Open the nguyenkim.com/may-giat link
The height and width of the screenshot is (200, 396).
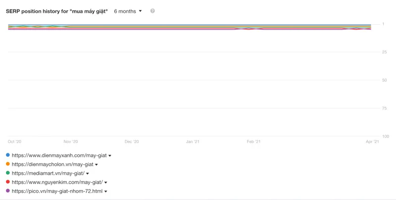(57, 182)
